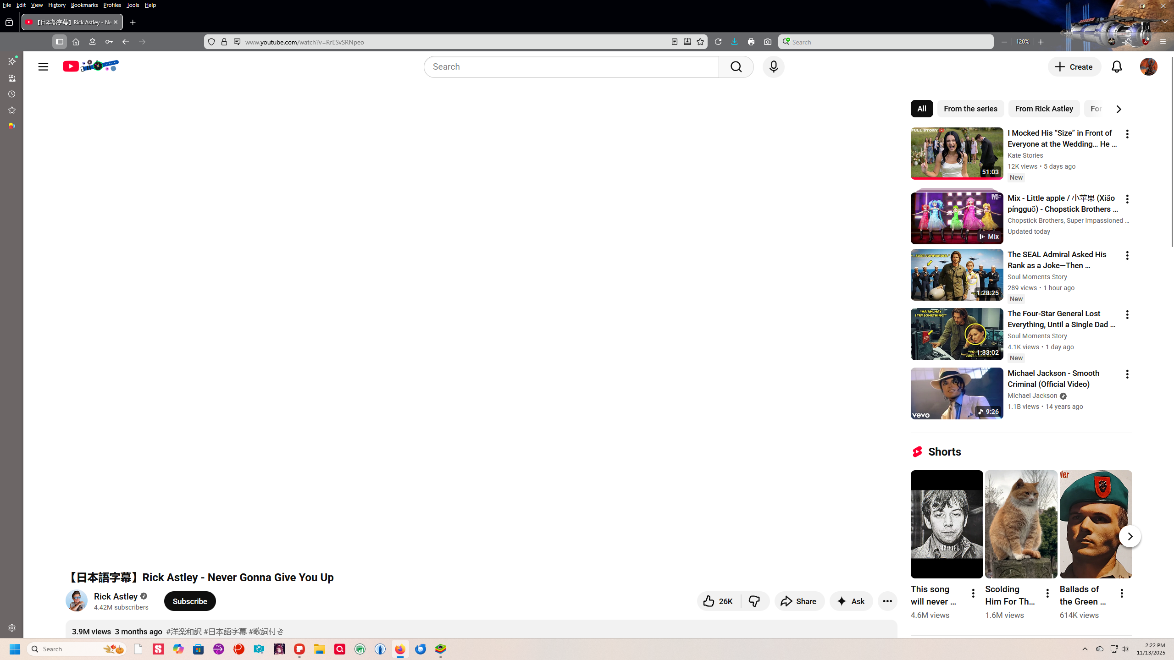Dislike the video with the thumbs down button

(x=755, y=601)
